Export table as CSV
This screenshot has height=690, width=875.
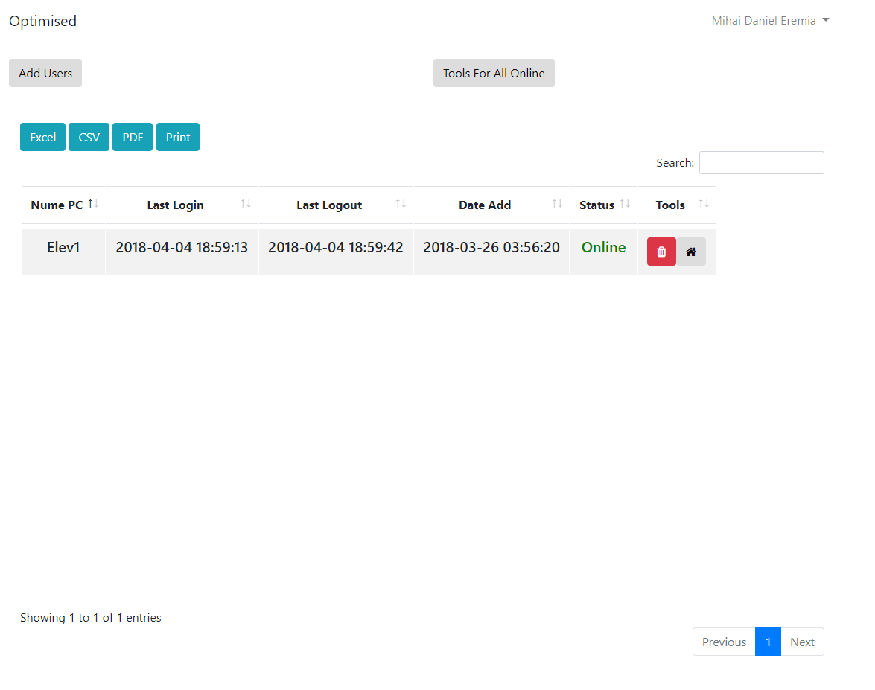(x=89, y=137)
